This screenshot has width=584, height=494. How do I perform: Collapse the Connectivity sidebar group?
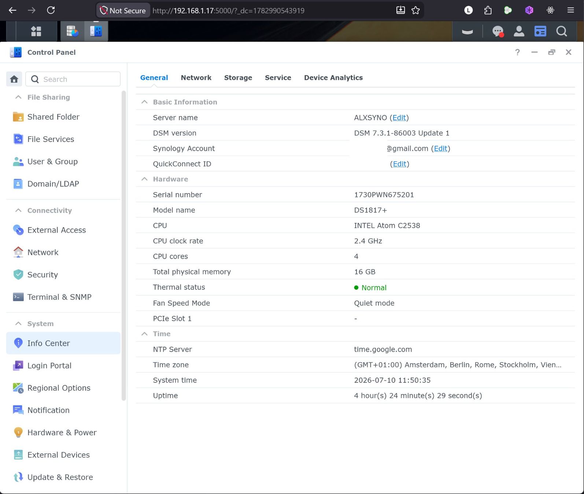(x=18, y=210)
